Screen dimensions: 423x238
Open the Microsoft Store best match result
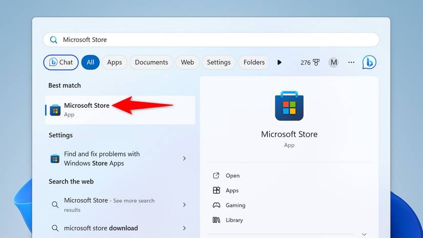[87, 110]
